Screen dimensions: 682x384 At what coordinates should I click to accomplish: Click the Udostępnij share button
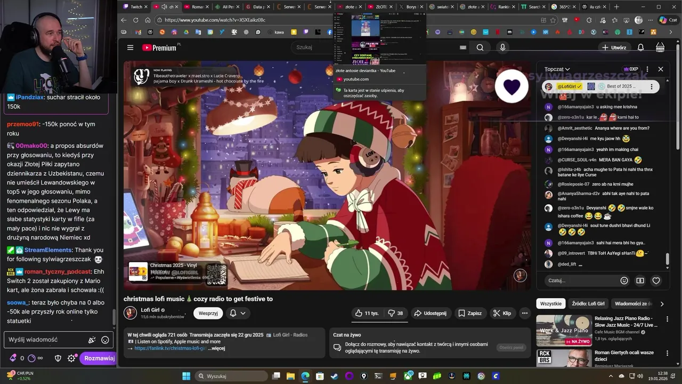coord(431,313)
